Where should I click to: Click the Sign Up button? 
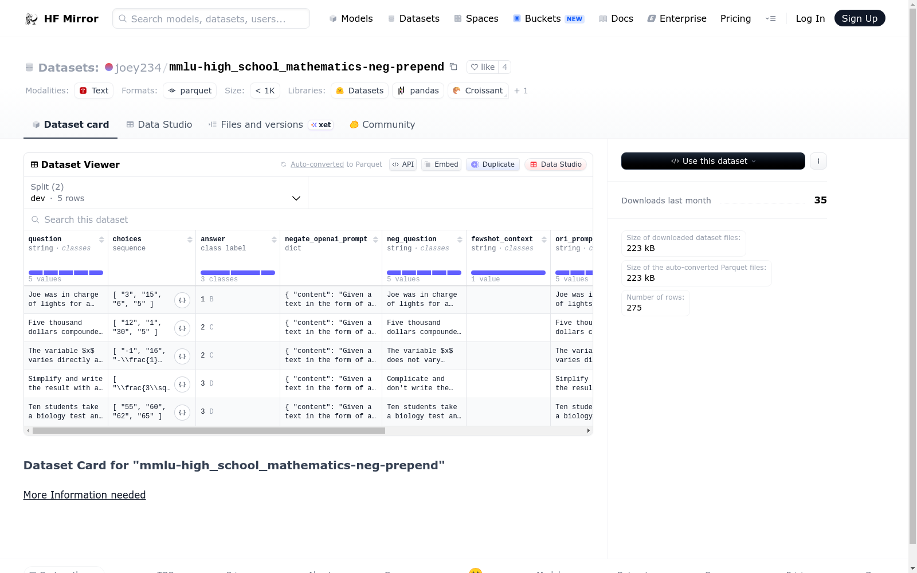860,18
